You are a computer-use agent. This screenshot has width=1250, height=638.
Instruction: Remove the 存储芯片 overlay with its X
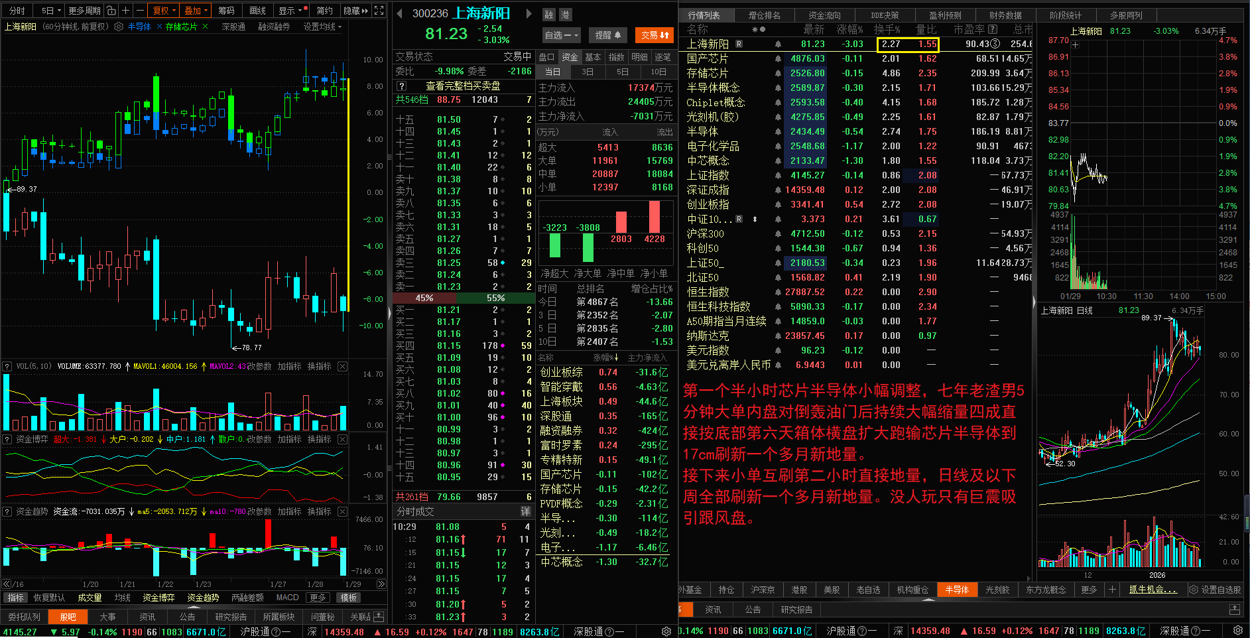point(206,27)
